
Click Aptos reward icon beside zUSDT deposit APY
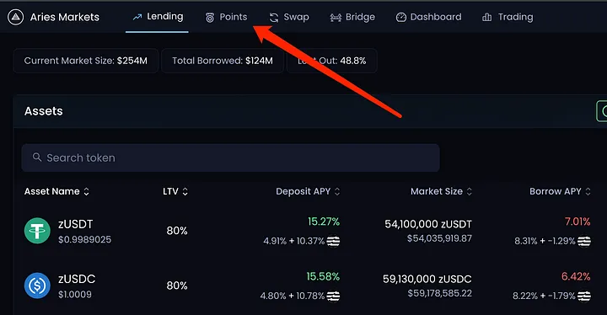(x=333, y=241)
